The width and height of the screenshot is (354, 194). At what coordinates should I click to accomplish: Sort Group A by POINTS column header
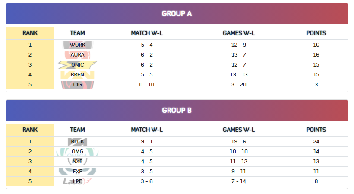point(316,33)
